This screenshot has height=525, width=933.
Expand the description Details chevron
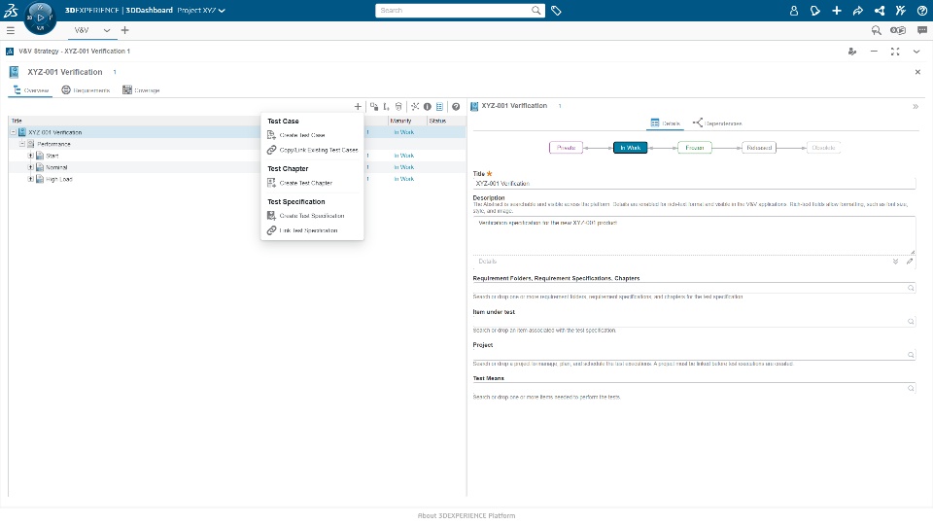click(895, 262)
